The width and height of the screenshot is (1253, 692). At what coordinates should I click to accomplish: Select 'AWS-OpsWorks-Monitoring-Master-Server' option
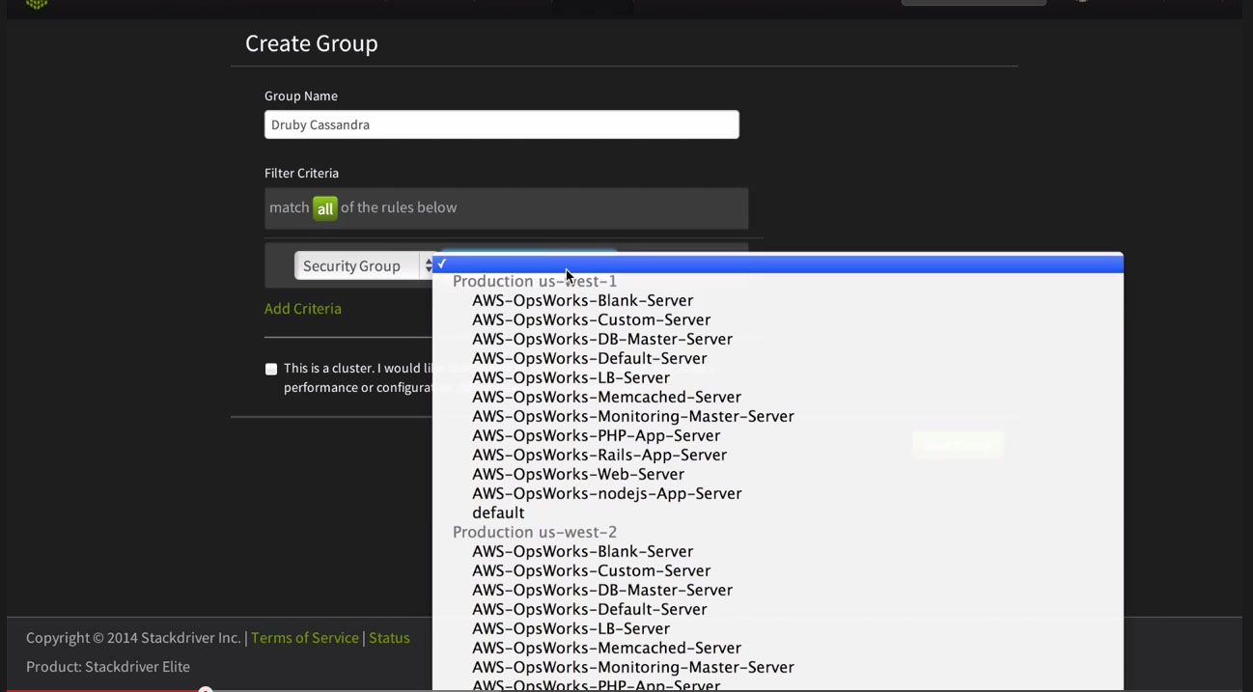[632, 416]
